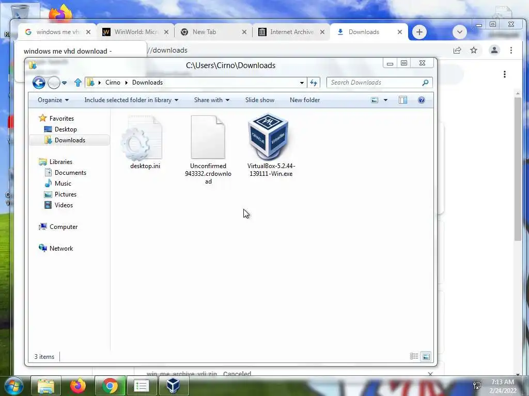Screen dimensions: 529x396
Task: Open a new Chrome tab with the plus button
Action: 419,32
